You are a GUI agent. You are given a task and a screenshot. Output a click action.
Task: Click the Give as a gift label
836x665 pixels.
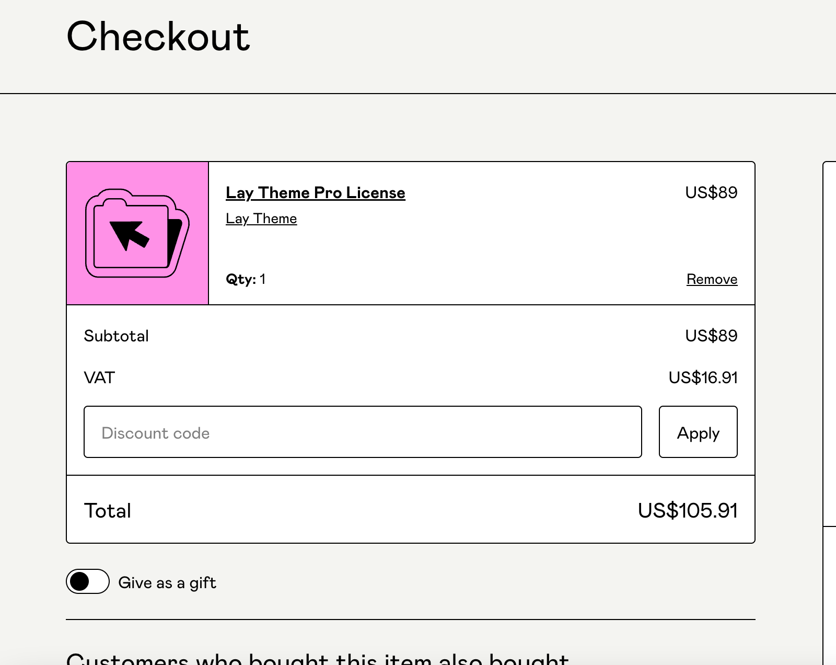(x=167, y=582)
